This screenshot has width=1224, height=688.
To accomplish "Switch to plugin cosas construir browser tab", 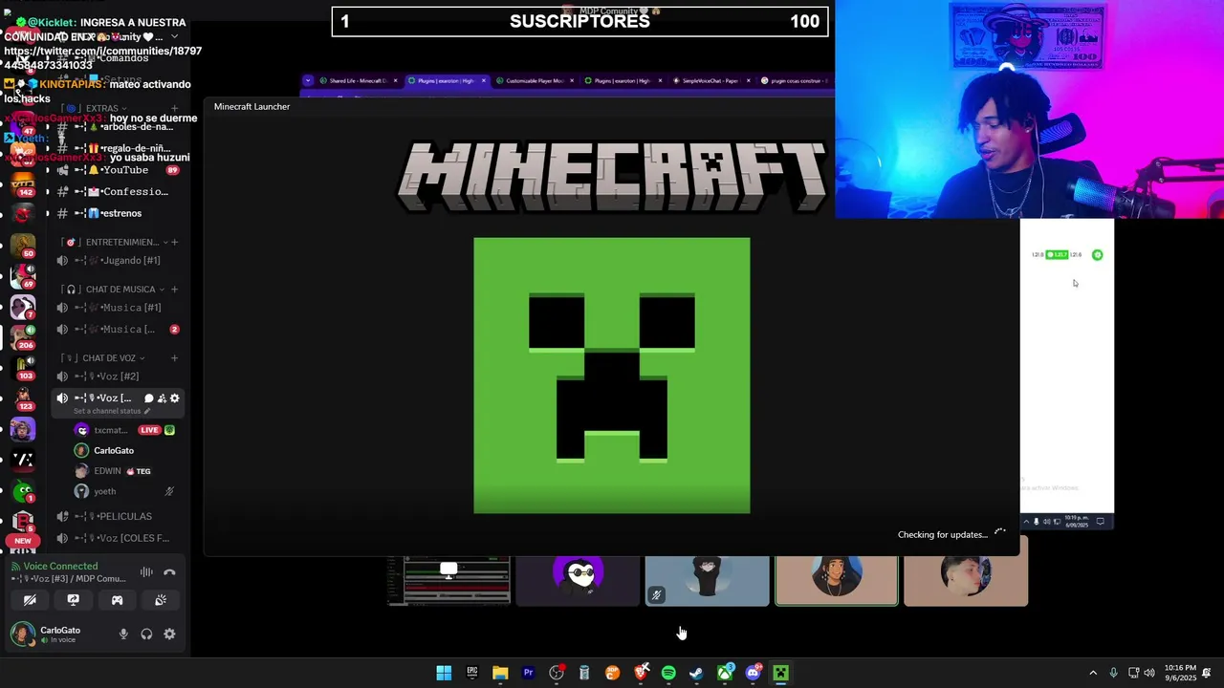I will coord(796,80).
